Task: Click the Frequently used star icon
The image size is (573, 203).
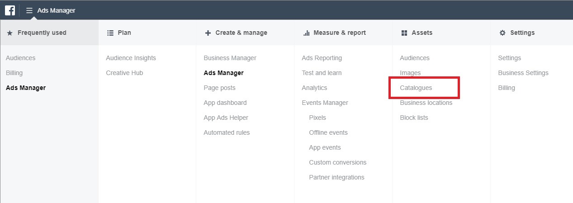Action: tap(10, 33)
